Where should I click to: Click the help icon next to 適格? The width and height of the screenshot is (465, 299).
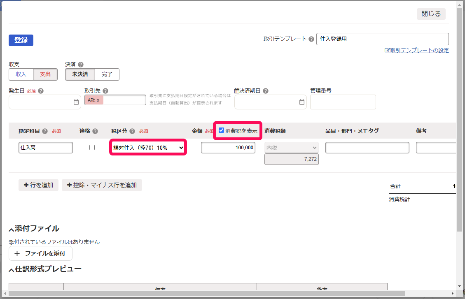pyautogui.click(x=95, y=131)
